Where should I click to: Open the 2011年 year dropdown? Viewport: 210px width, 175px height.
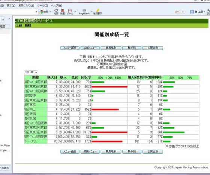click(x=31, y=72)
